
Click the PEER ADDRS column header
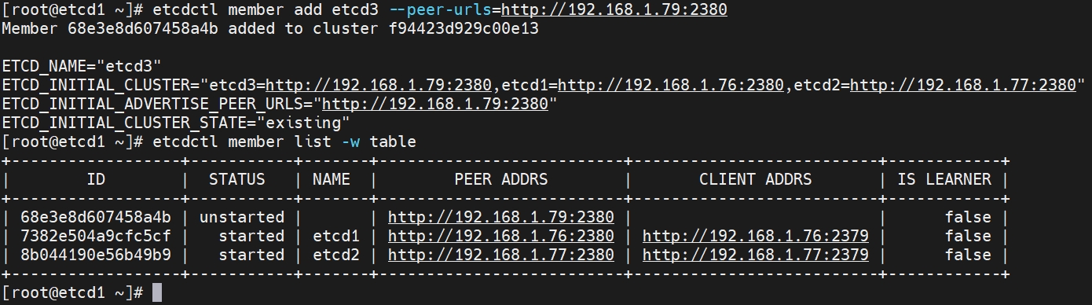pyautogui.click(x=501, y=179)
